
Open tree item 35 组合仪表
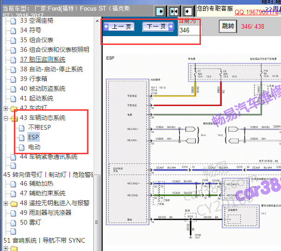(37, 40)
